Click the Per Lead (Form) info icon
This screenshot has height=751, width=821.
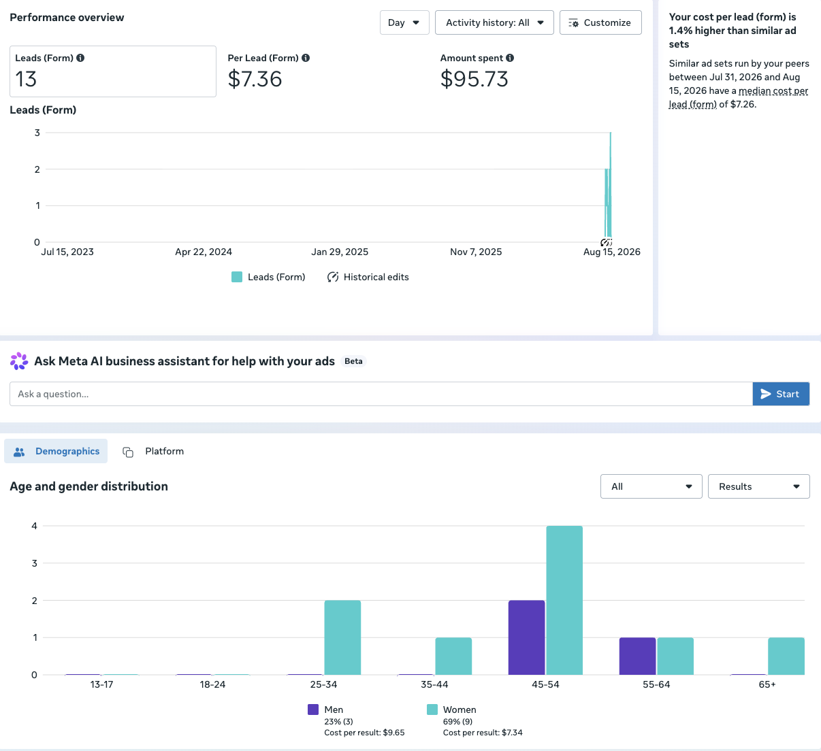pyautogui.click(x=306, y=58)
